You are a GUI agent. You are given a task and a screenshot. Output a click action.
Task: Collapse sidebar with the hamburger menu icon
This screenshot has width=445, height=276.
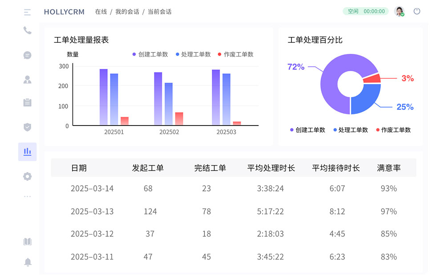click(27, 12)
